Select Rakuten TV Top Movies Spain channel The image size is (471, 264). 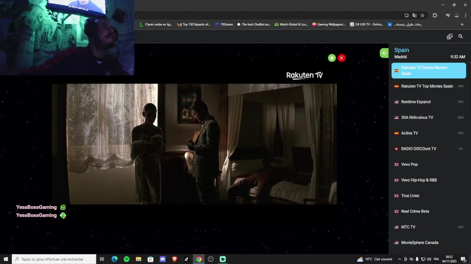(x=429, y=86)
